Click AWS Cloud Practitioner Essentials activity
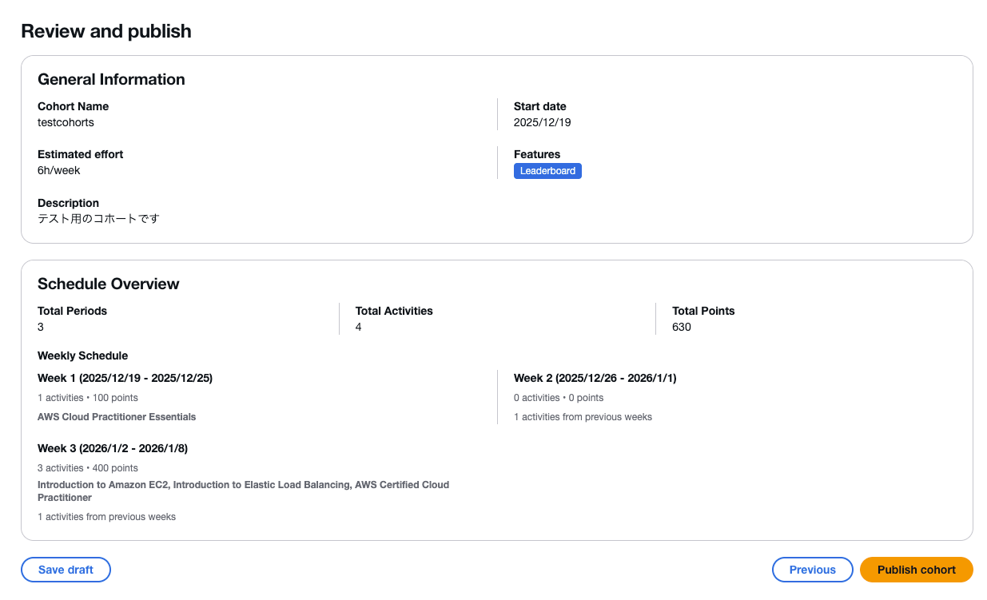This screenshot has height=600, width=987. pos(117,416)
